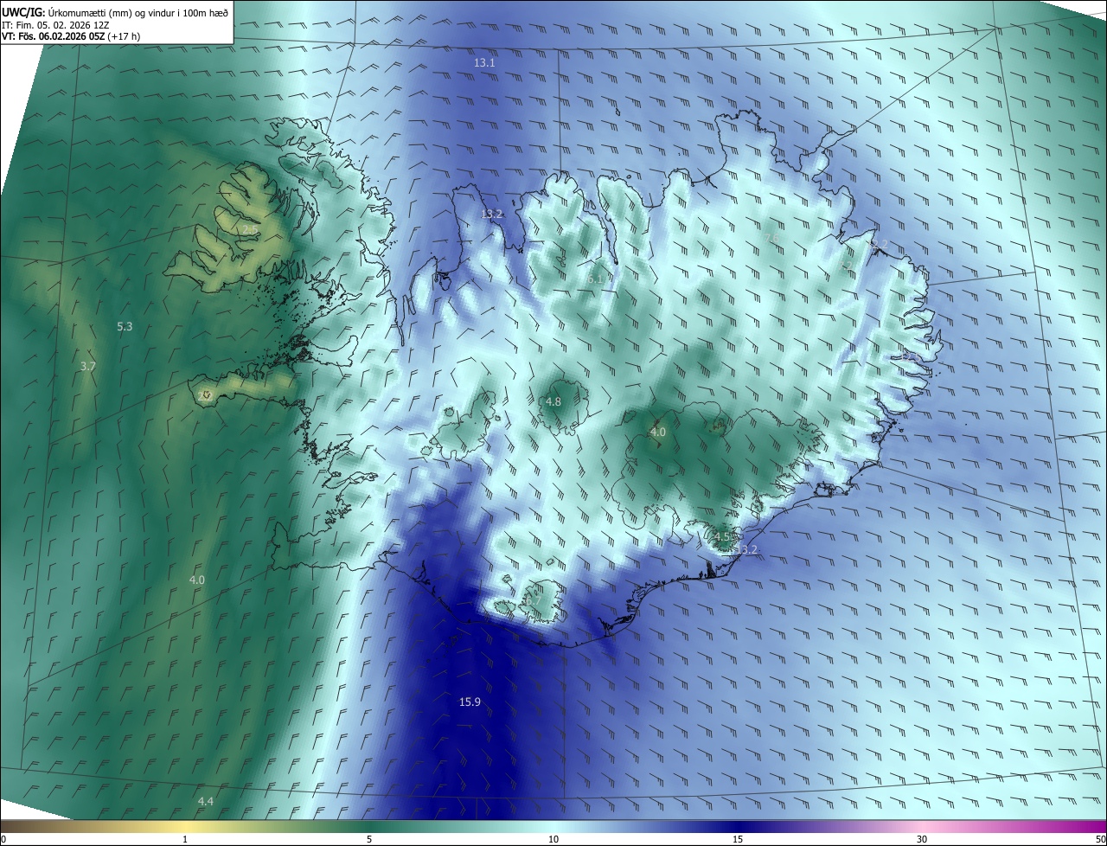This screenshot has height=846, width=1107.
Task: Click the 6.1 value in northern Iceland
Action: pyautogui.click(x=594, y=279)
